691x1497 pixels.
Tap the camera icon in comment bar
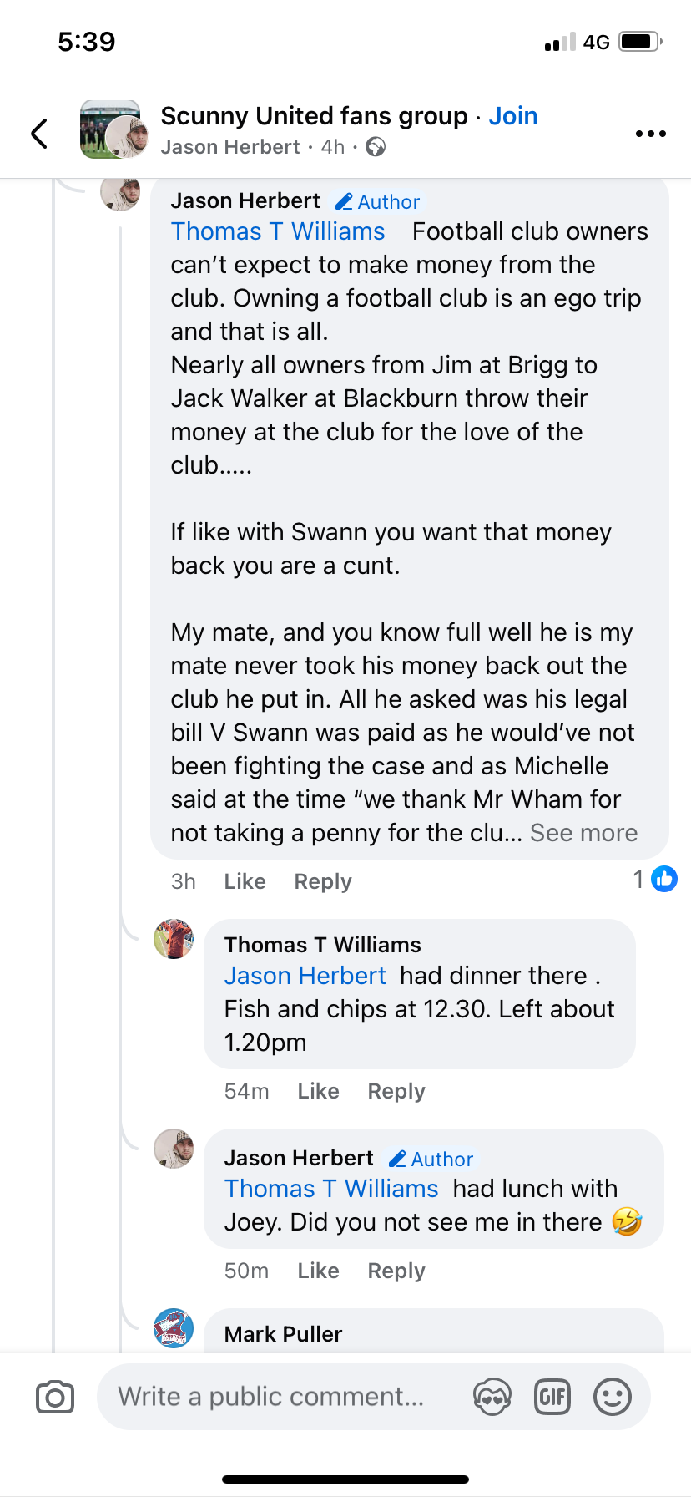[55, 1397]
